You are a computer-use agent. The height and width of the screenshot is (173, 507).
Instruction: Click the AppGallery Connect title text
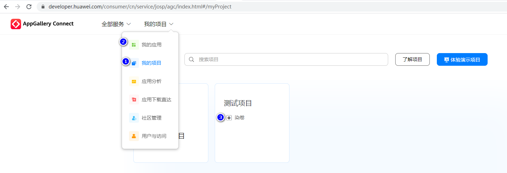(x=48, y=24)
